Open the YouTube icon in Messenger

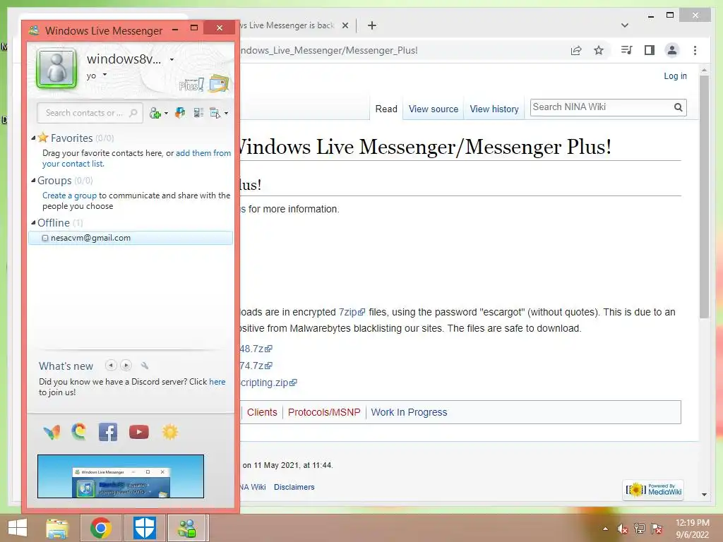click(139, 432)
